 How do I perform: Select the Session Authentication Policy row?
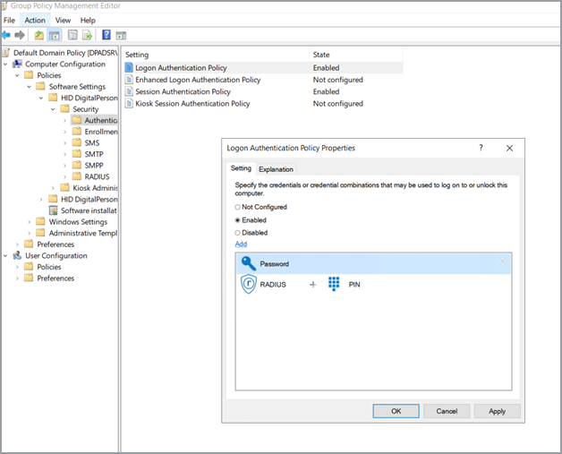point(183,91)
